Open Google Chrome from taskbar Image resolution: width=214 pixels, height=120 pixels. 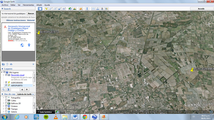click(x=85, y=117)
